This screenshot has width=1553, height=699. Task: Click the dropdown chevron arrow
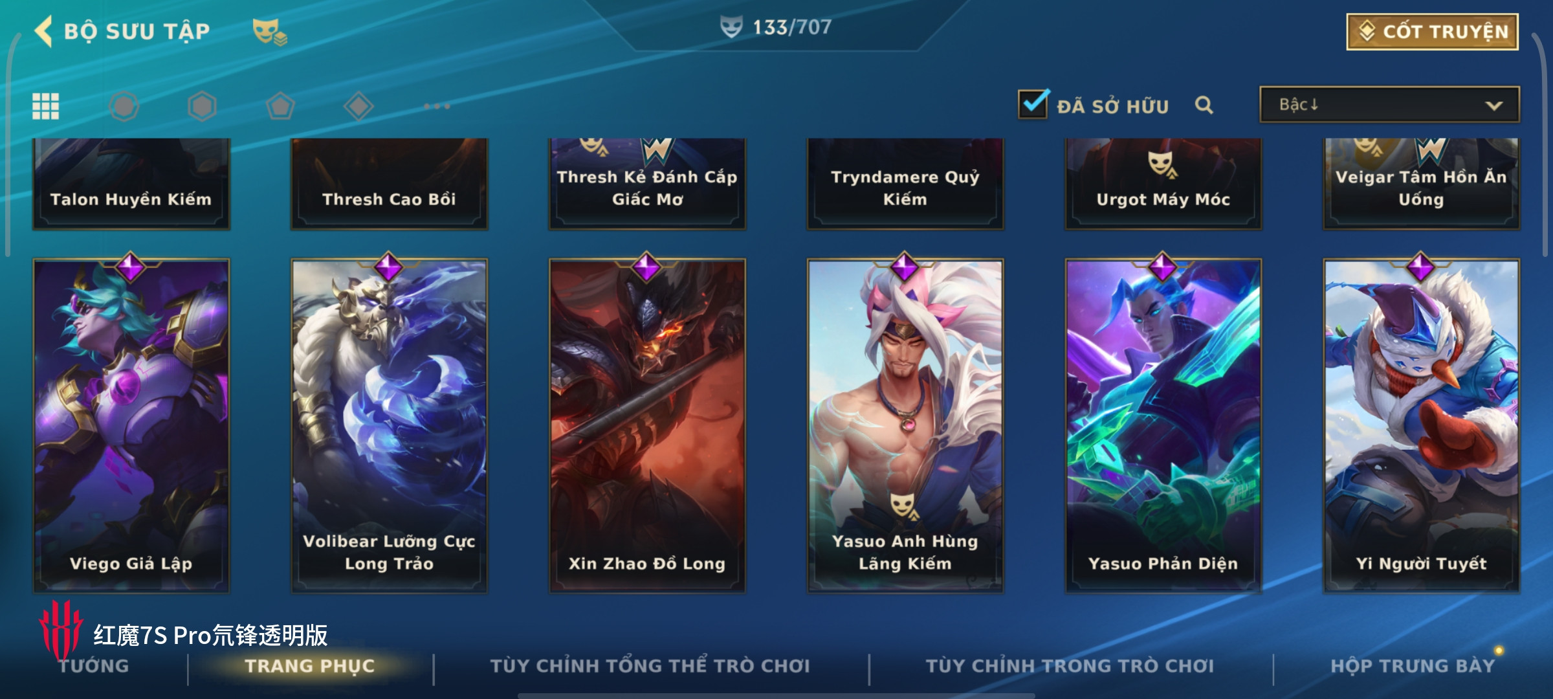click(x=1493, y=105)
